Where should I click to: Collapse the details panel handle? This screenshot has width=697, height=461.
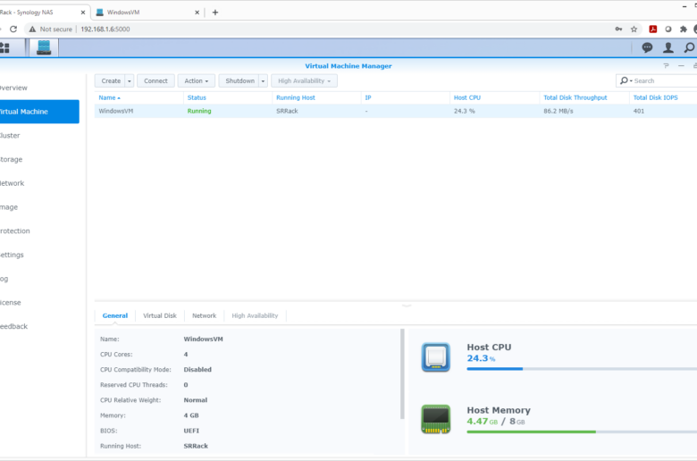407,306
